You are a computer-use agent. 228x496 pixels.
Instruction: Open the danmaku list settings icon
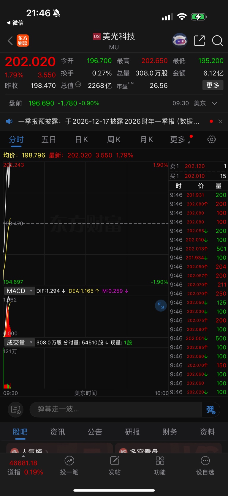(15, 410)
